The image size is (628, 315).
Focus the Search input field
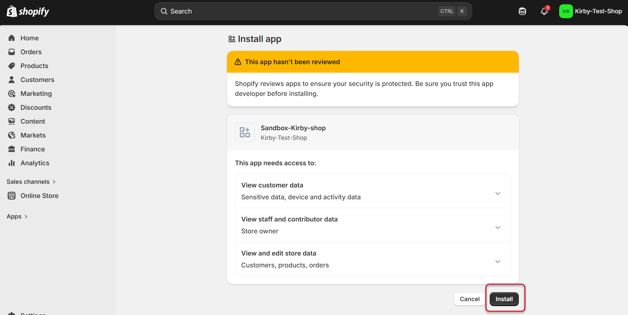(313, 11)
